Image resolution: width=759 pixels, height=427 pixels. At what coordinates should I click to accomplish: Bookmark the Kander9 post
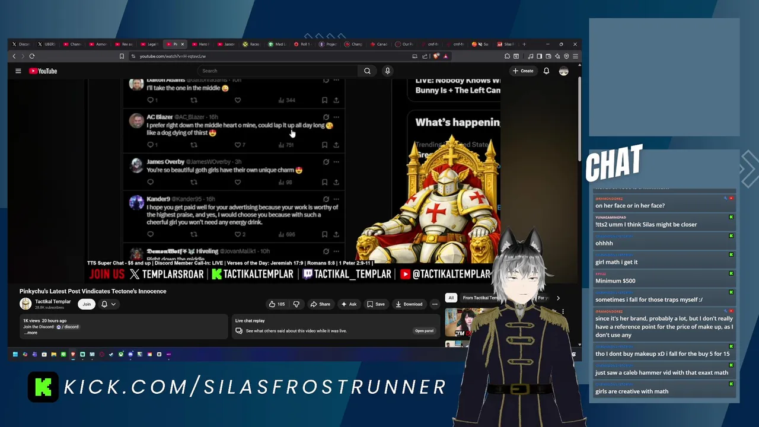point(324,234)
